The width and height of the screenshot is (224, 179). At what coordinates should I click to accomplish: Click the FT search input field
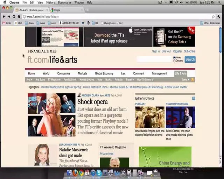[154, 59]
